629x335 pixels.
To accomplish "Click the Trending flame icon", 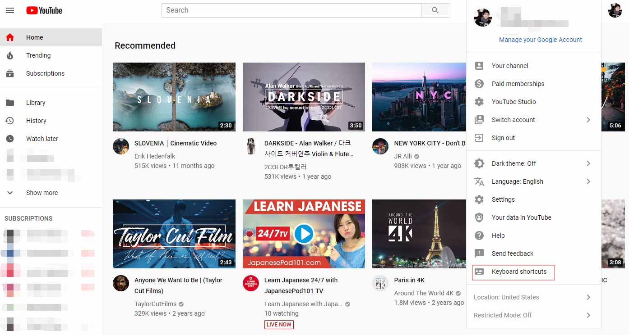I will (x=10, y=55).
